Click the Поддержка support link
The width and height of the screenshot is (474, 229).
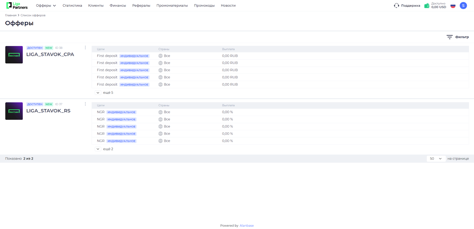[x=411, y=5]
